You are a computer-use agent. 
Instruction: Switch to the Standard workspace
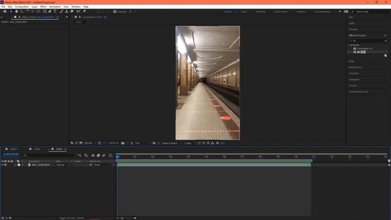pyautogui.click(x=261, y=12)
